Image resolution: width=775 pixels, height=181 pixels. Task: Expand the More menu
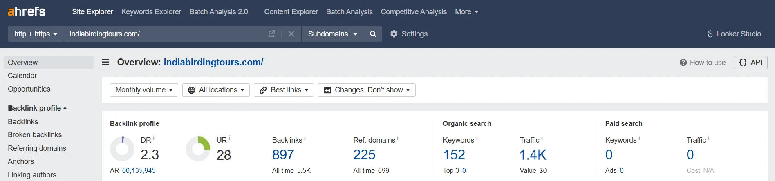tap(466, 12)
